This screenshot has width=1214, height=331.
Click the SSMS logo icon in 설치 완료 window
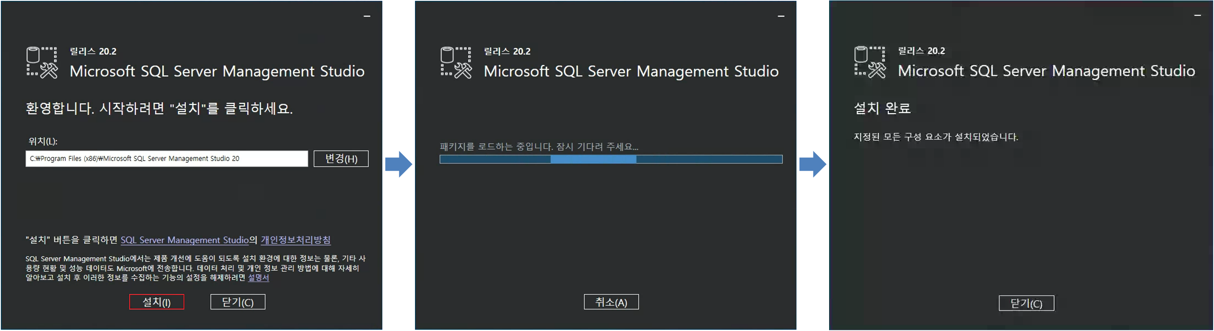(x=870, y=62)
